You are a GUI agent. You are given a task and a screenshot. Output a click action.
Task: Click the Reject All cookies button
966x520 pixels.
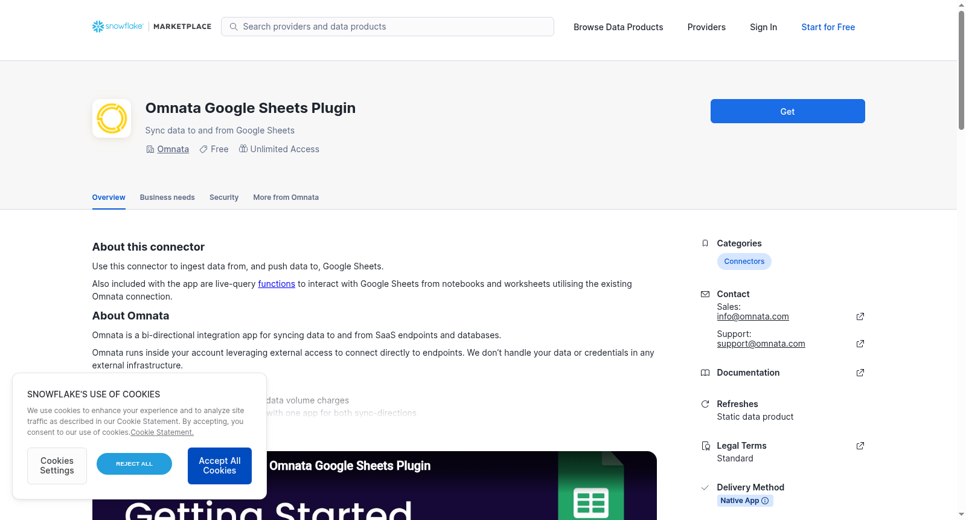point(134,464)
